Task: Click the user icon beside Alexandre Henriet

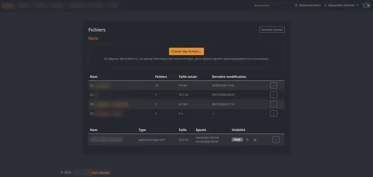Action: (x=326, y=5)
